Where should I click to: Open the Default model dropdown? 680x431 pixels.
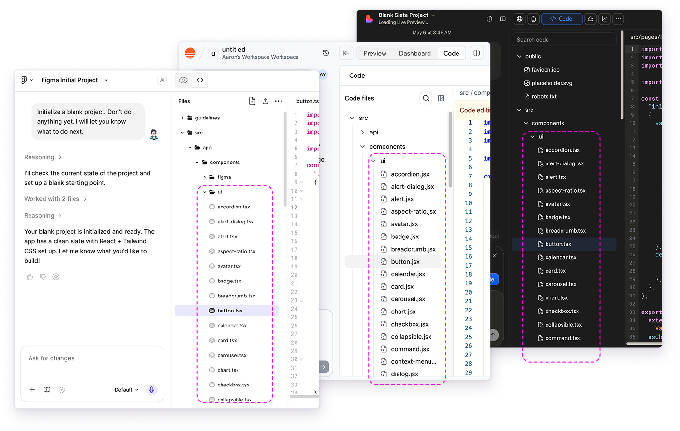[127, 390]
